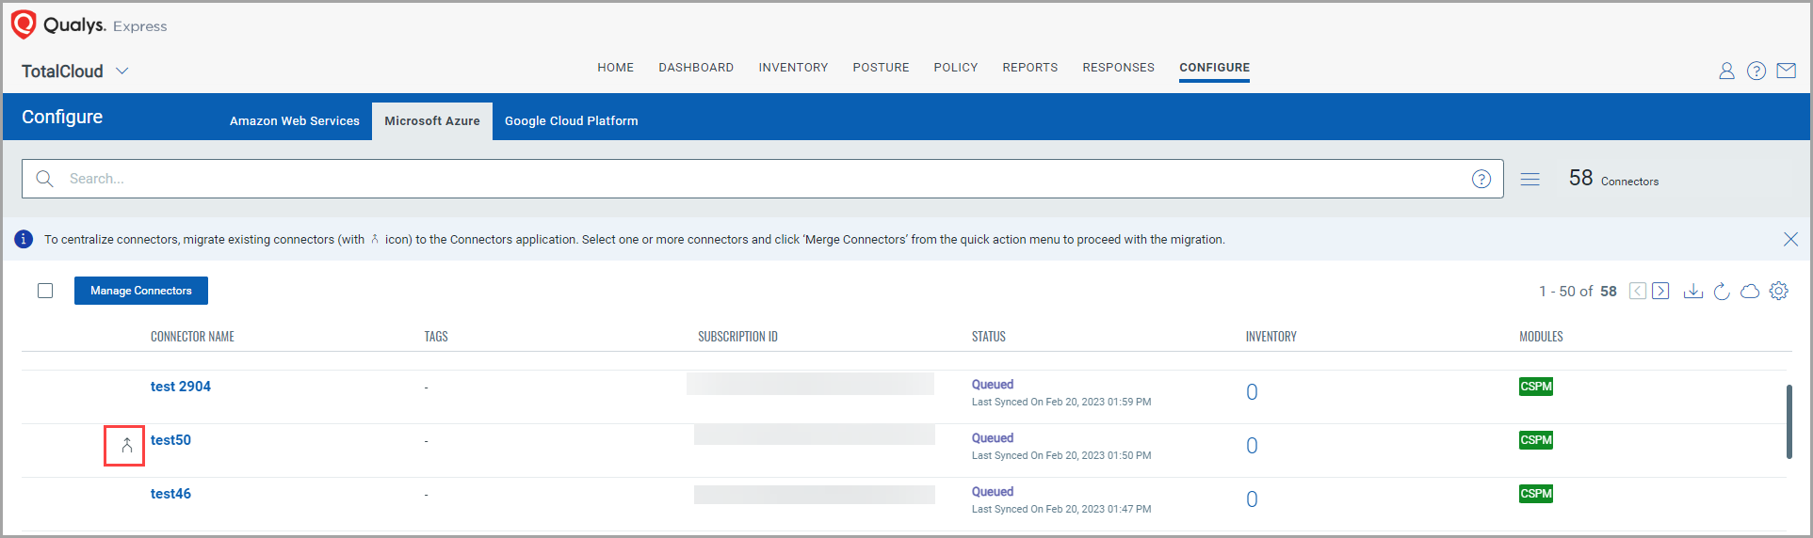Toggle the select-all connectors checkbox
This screenshot has height=538, width=1813.
pos(45,291)
